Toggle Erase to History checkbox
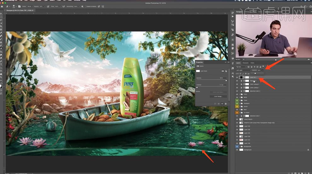The height and width of the screenshot is (174, 312). 85,7
